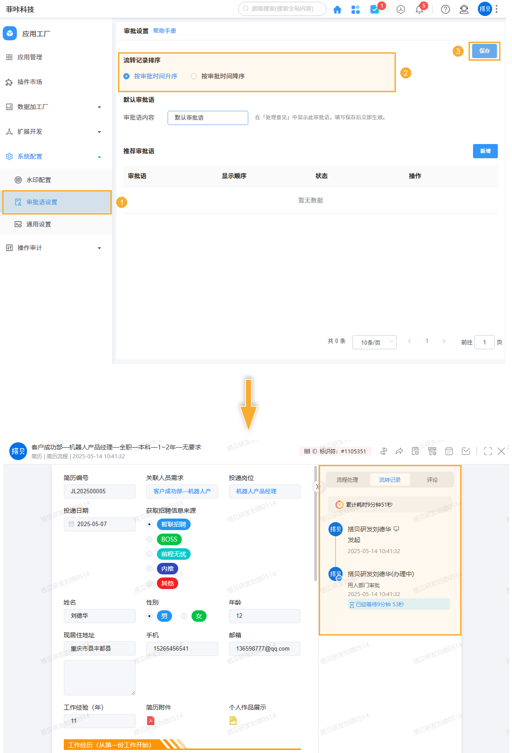The image size is (512, 753).
Task: Open the to-do checkmark icon with badge
Action: [x=375, y=9]
